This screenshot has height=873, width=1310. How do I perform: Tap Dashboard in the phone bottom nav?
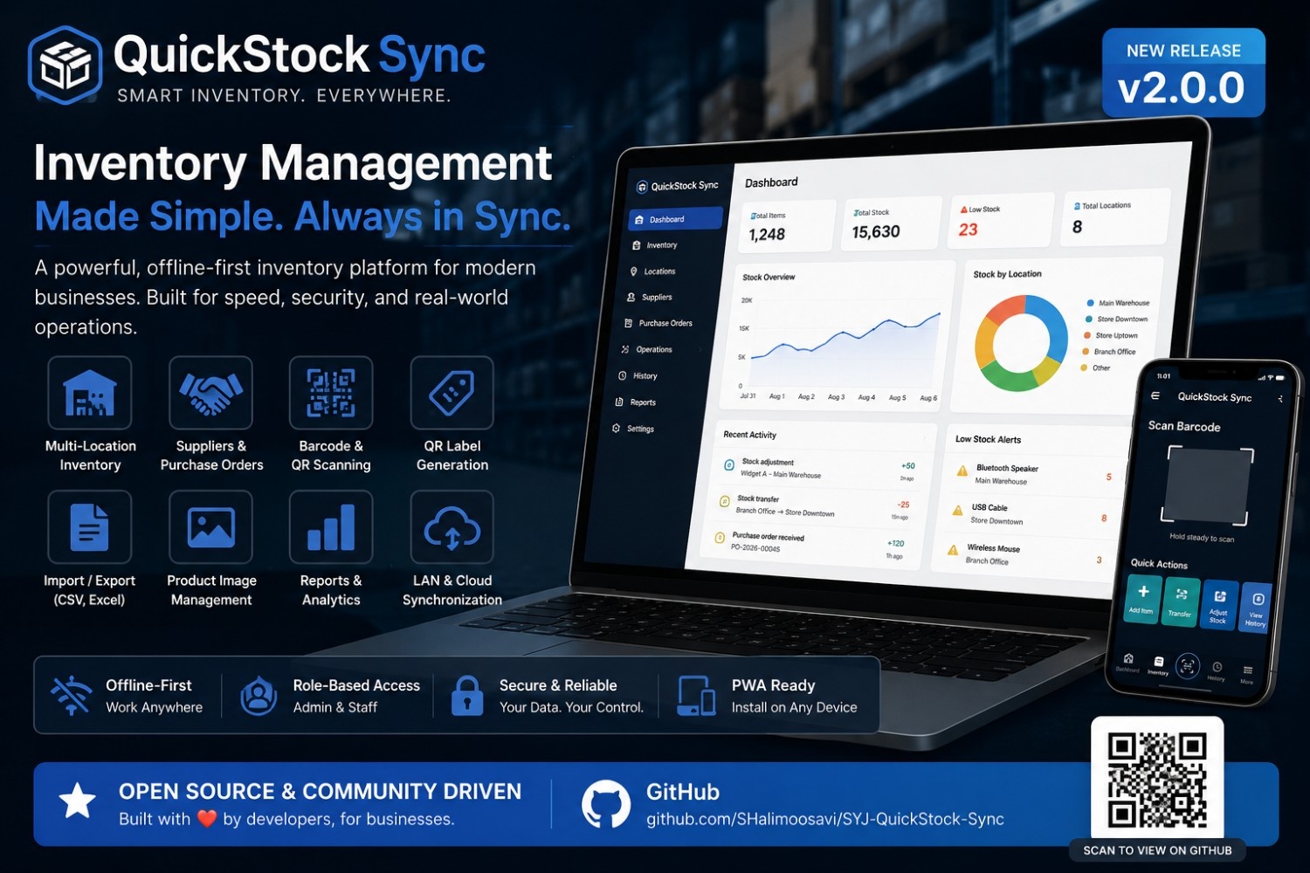1127,663
